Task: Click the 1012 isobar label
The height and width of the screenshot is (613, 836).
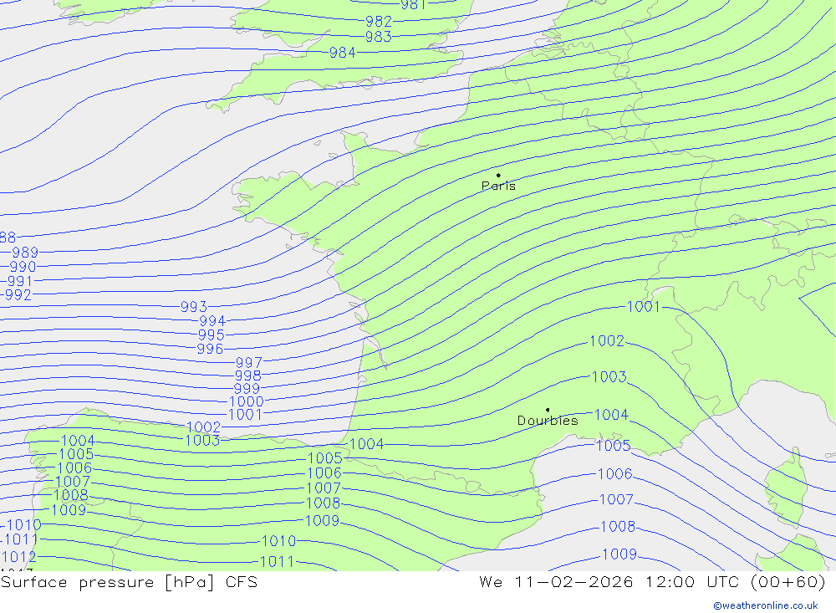Action: click(18, 557)
